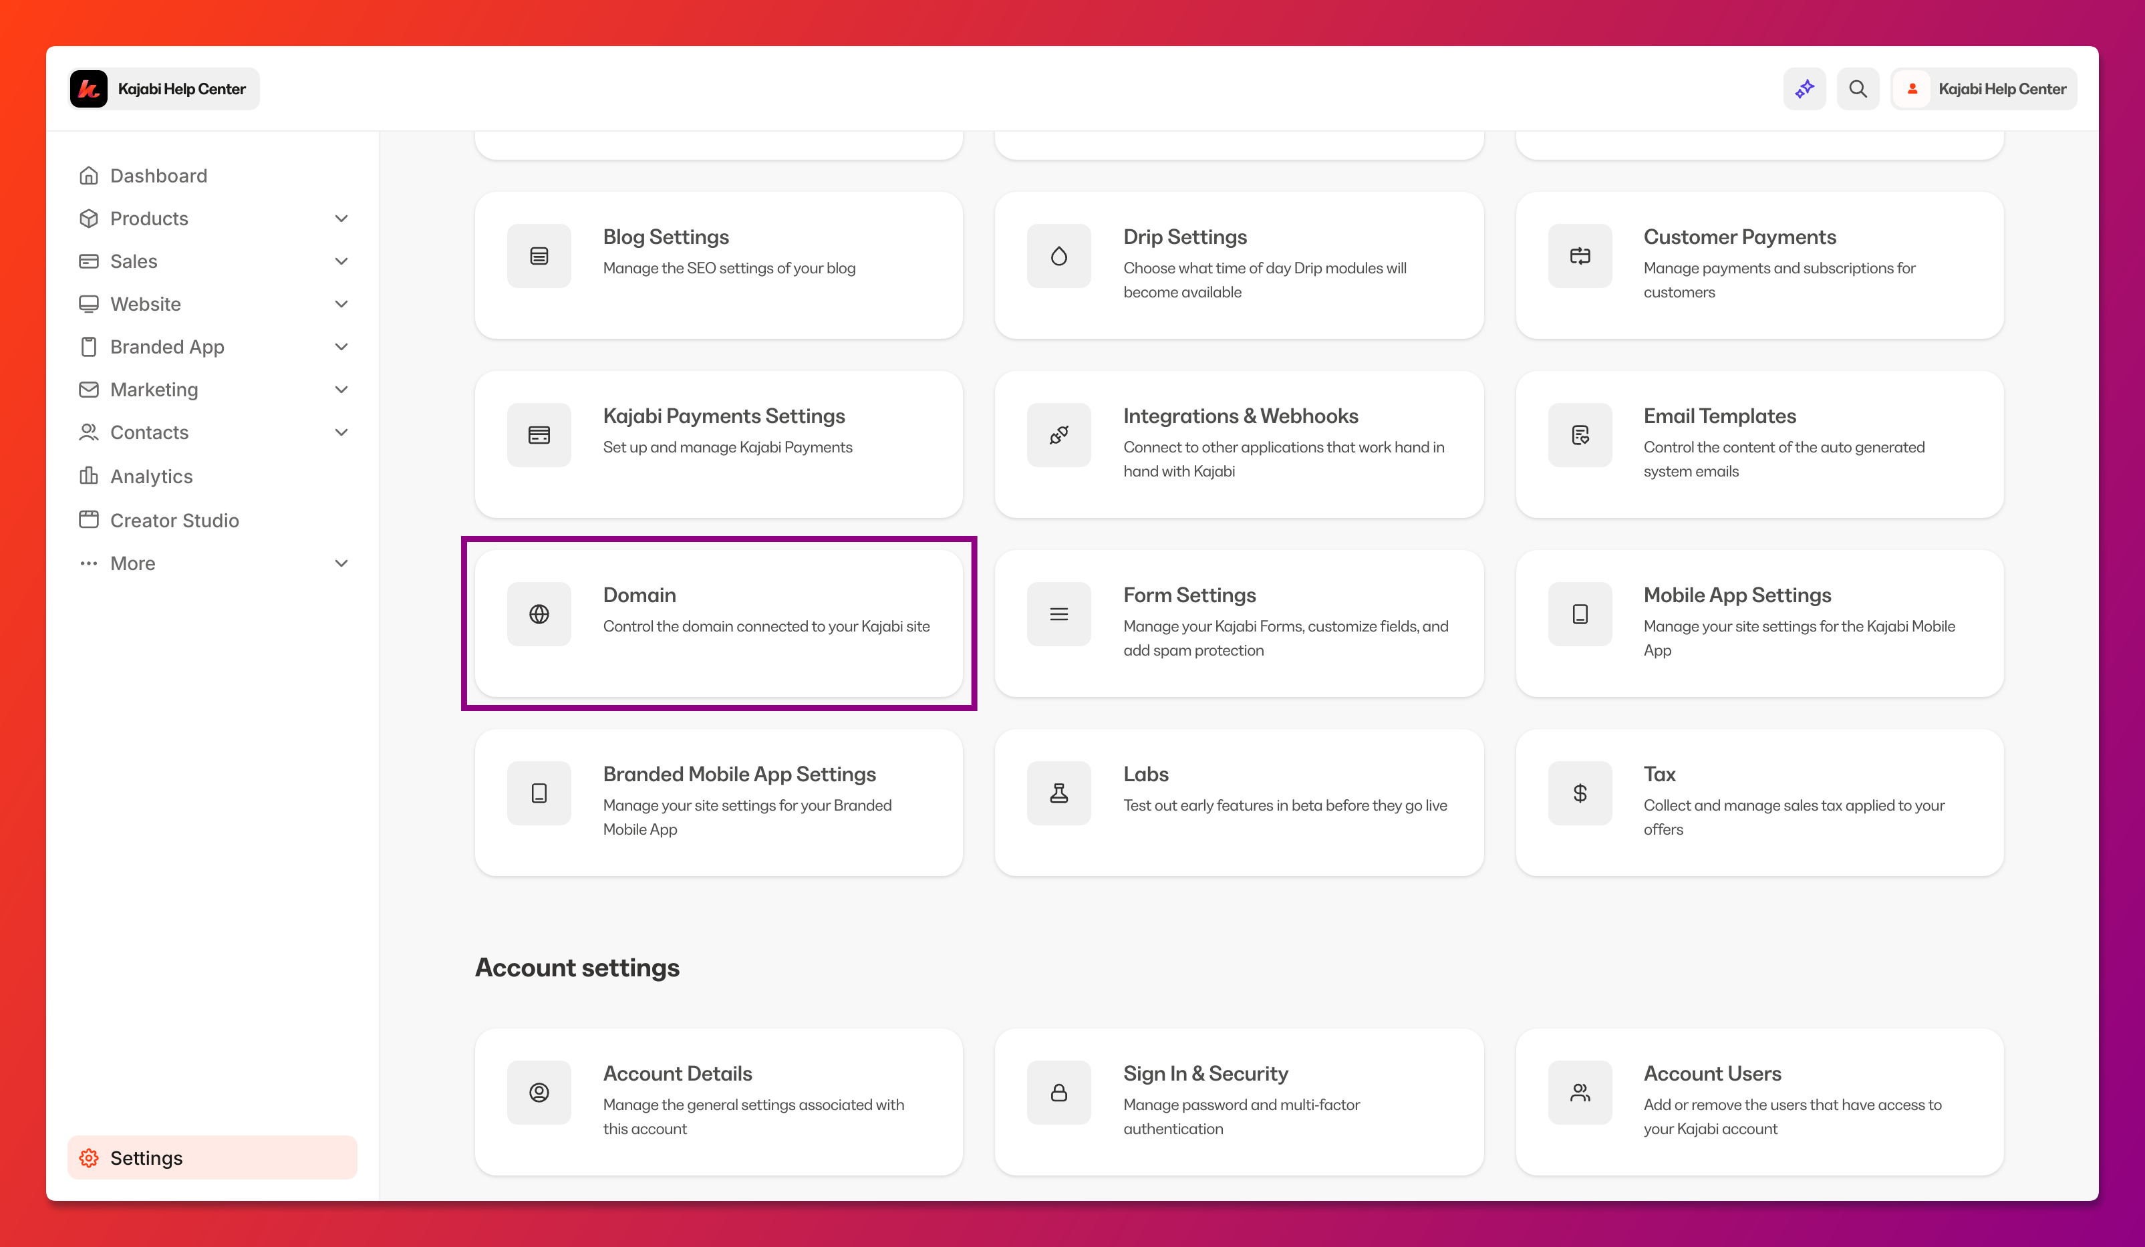Click the Kajabi logo icon
Viewport: 2145px width, 1247px height.
click(x=88, y=90)
